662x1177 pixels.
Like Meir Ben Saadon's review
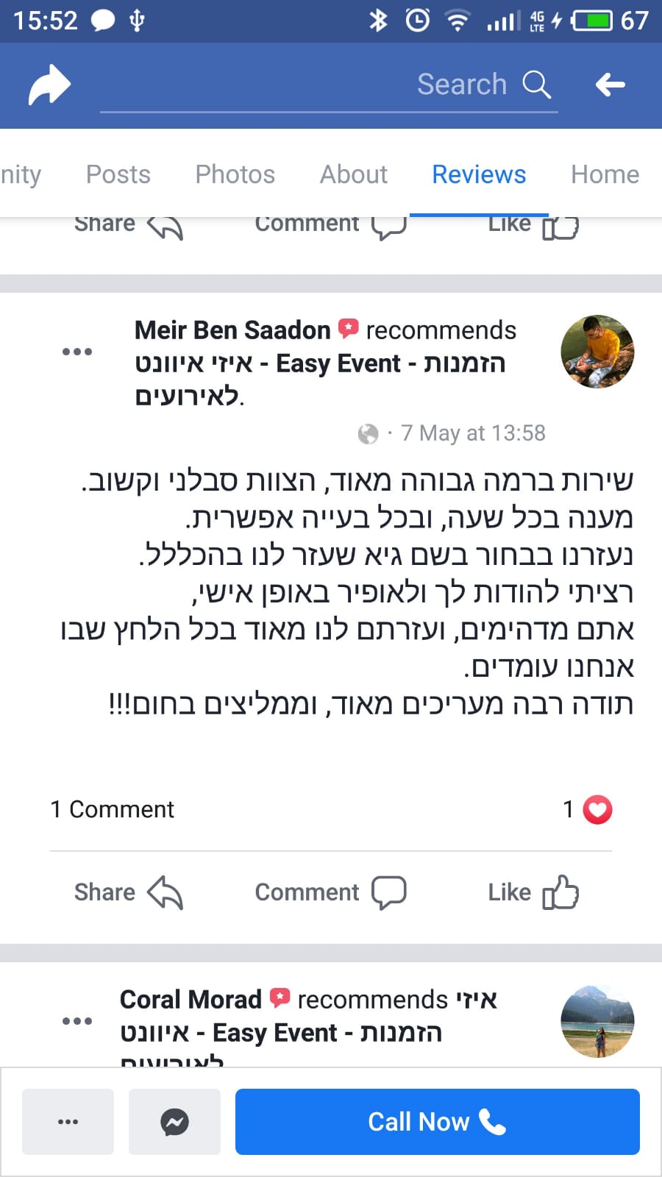(533, 892)
